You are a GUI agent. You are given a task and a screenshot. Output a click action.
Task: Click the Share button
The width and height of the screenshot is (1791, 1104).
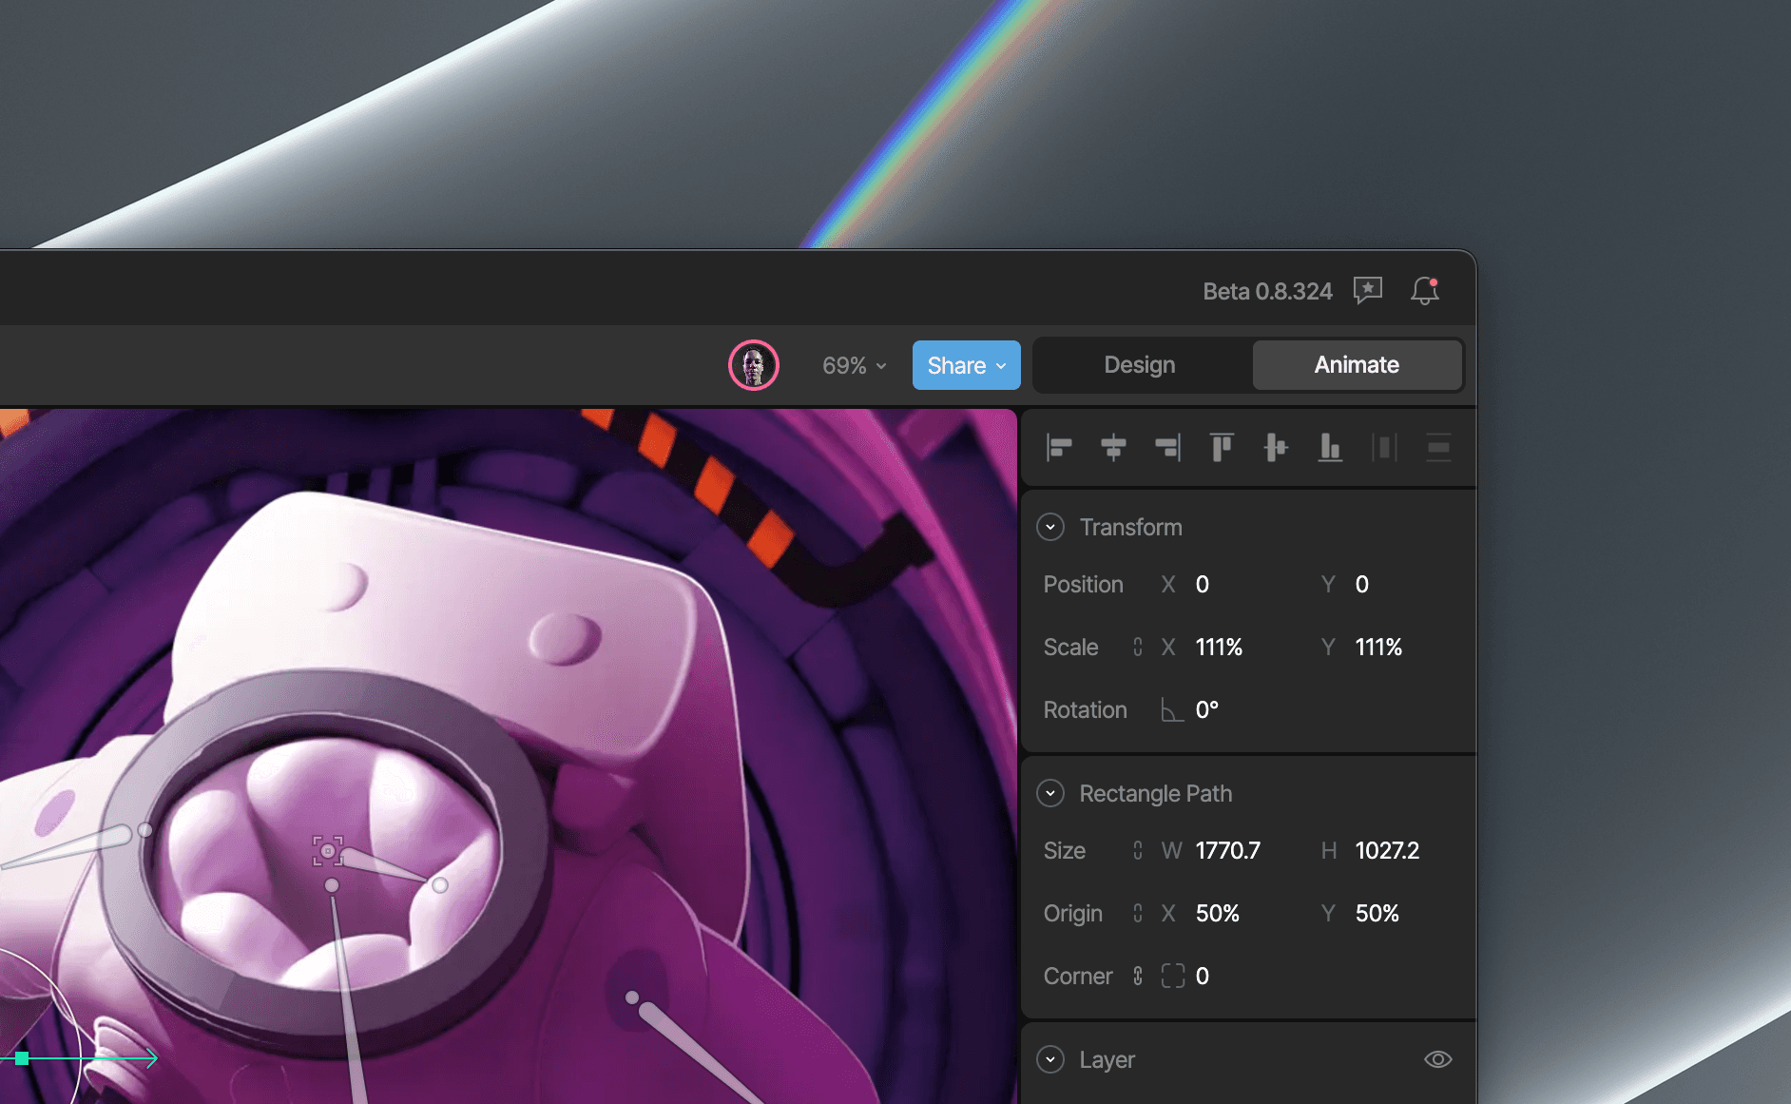(966, 365)
